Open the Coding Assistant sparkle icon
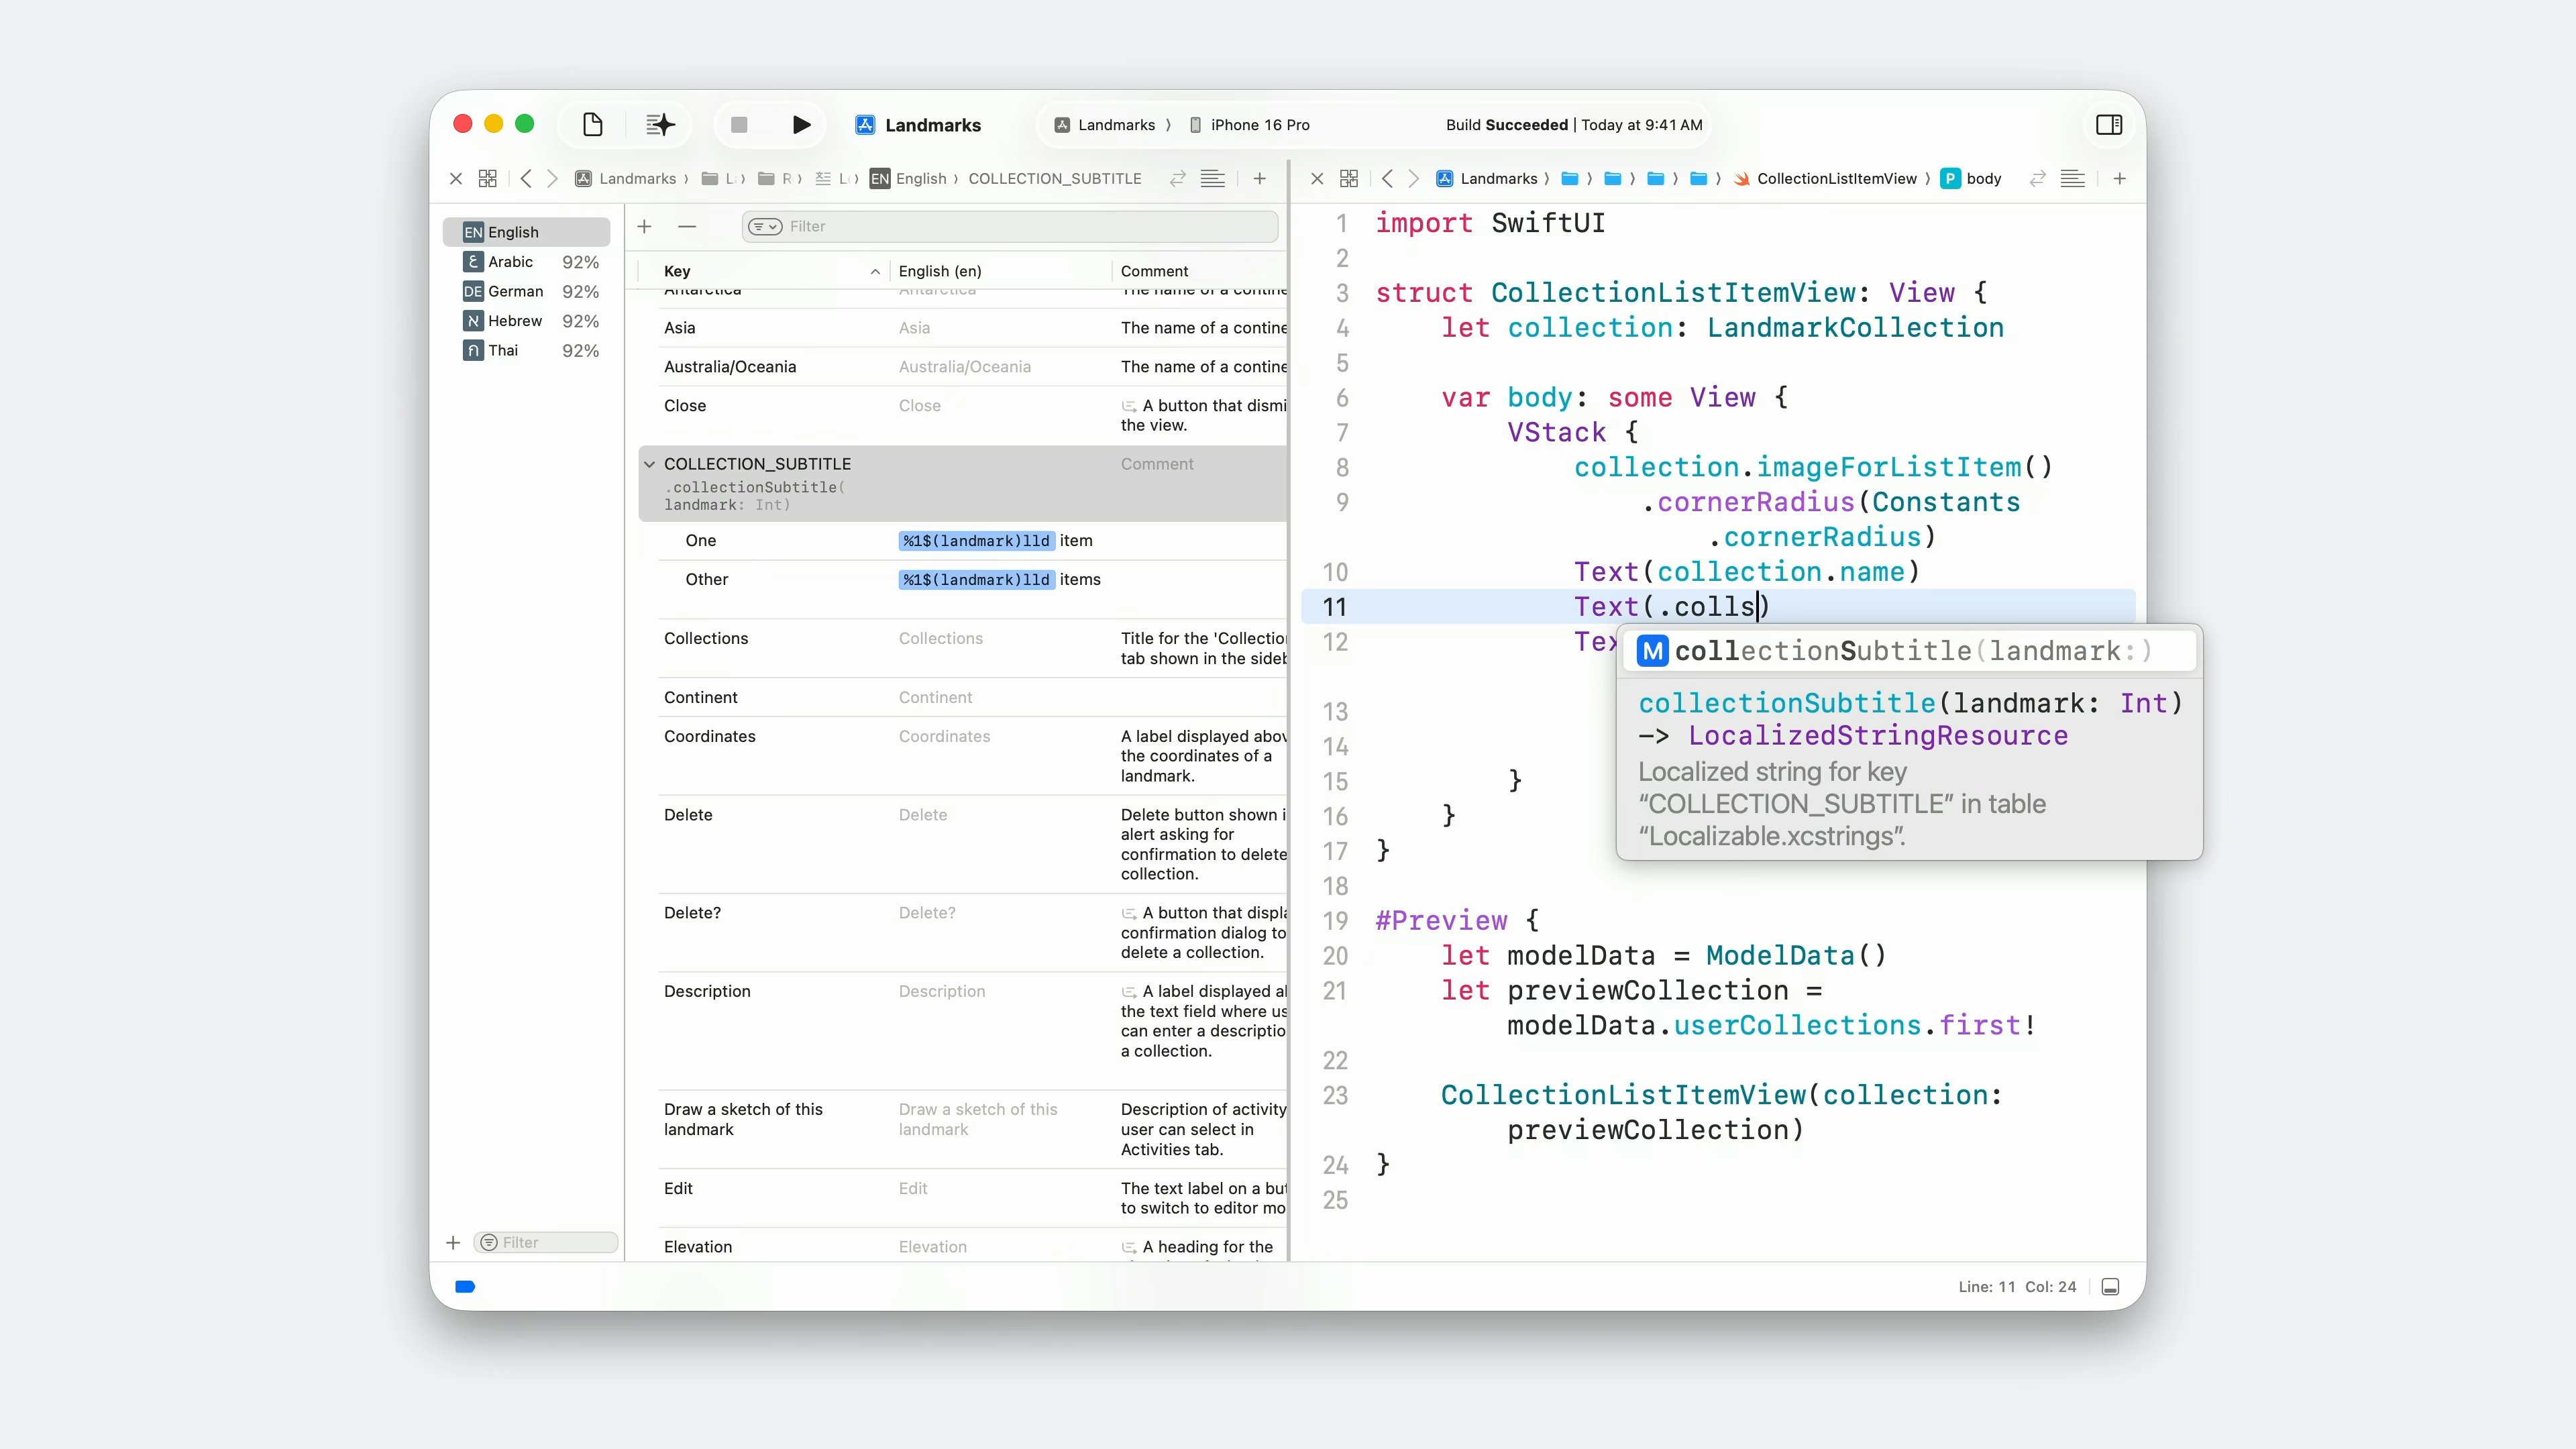 (660, 125)
